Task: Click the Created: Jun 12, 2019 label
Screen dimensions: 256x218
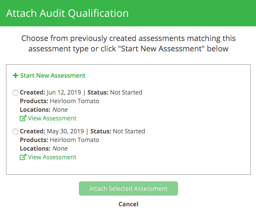Action: (50, 92)
